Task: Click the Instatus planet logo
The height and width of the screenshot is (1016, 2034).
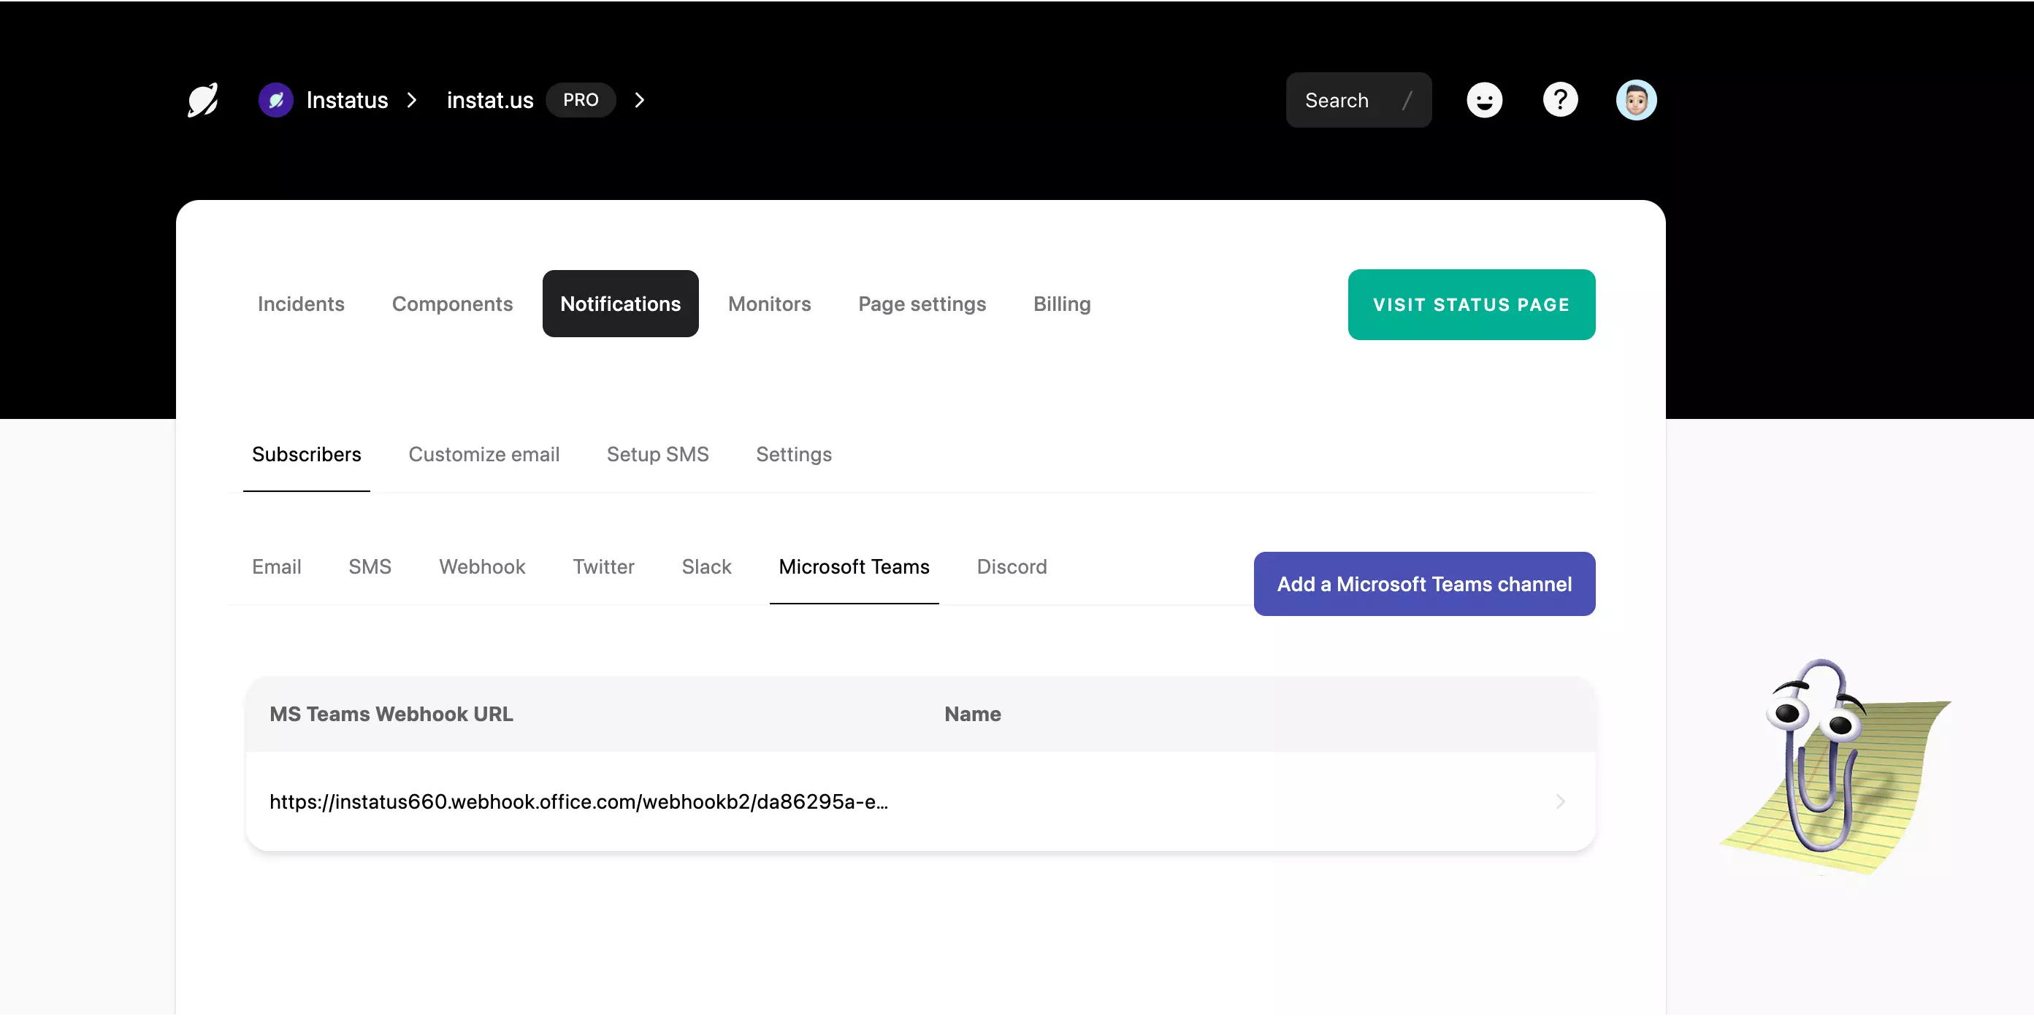Action: [x=203, y=100]
